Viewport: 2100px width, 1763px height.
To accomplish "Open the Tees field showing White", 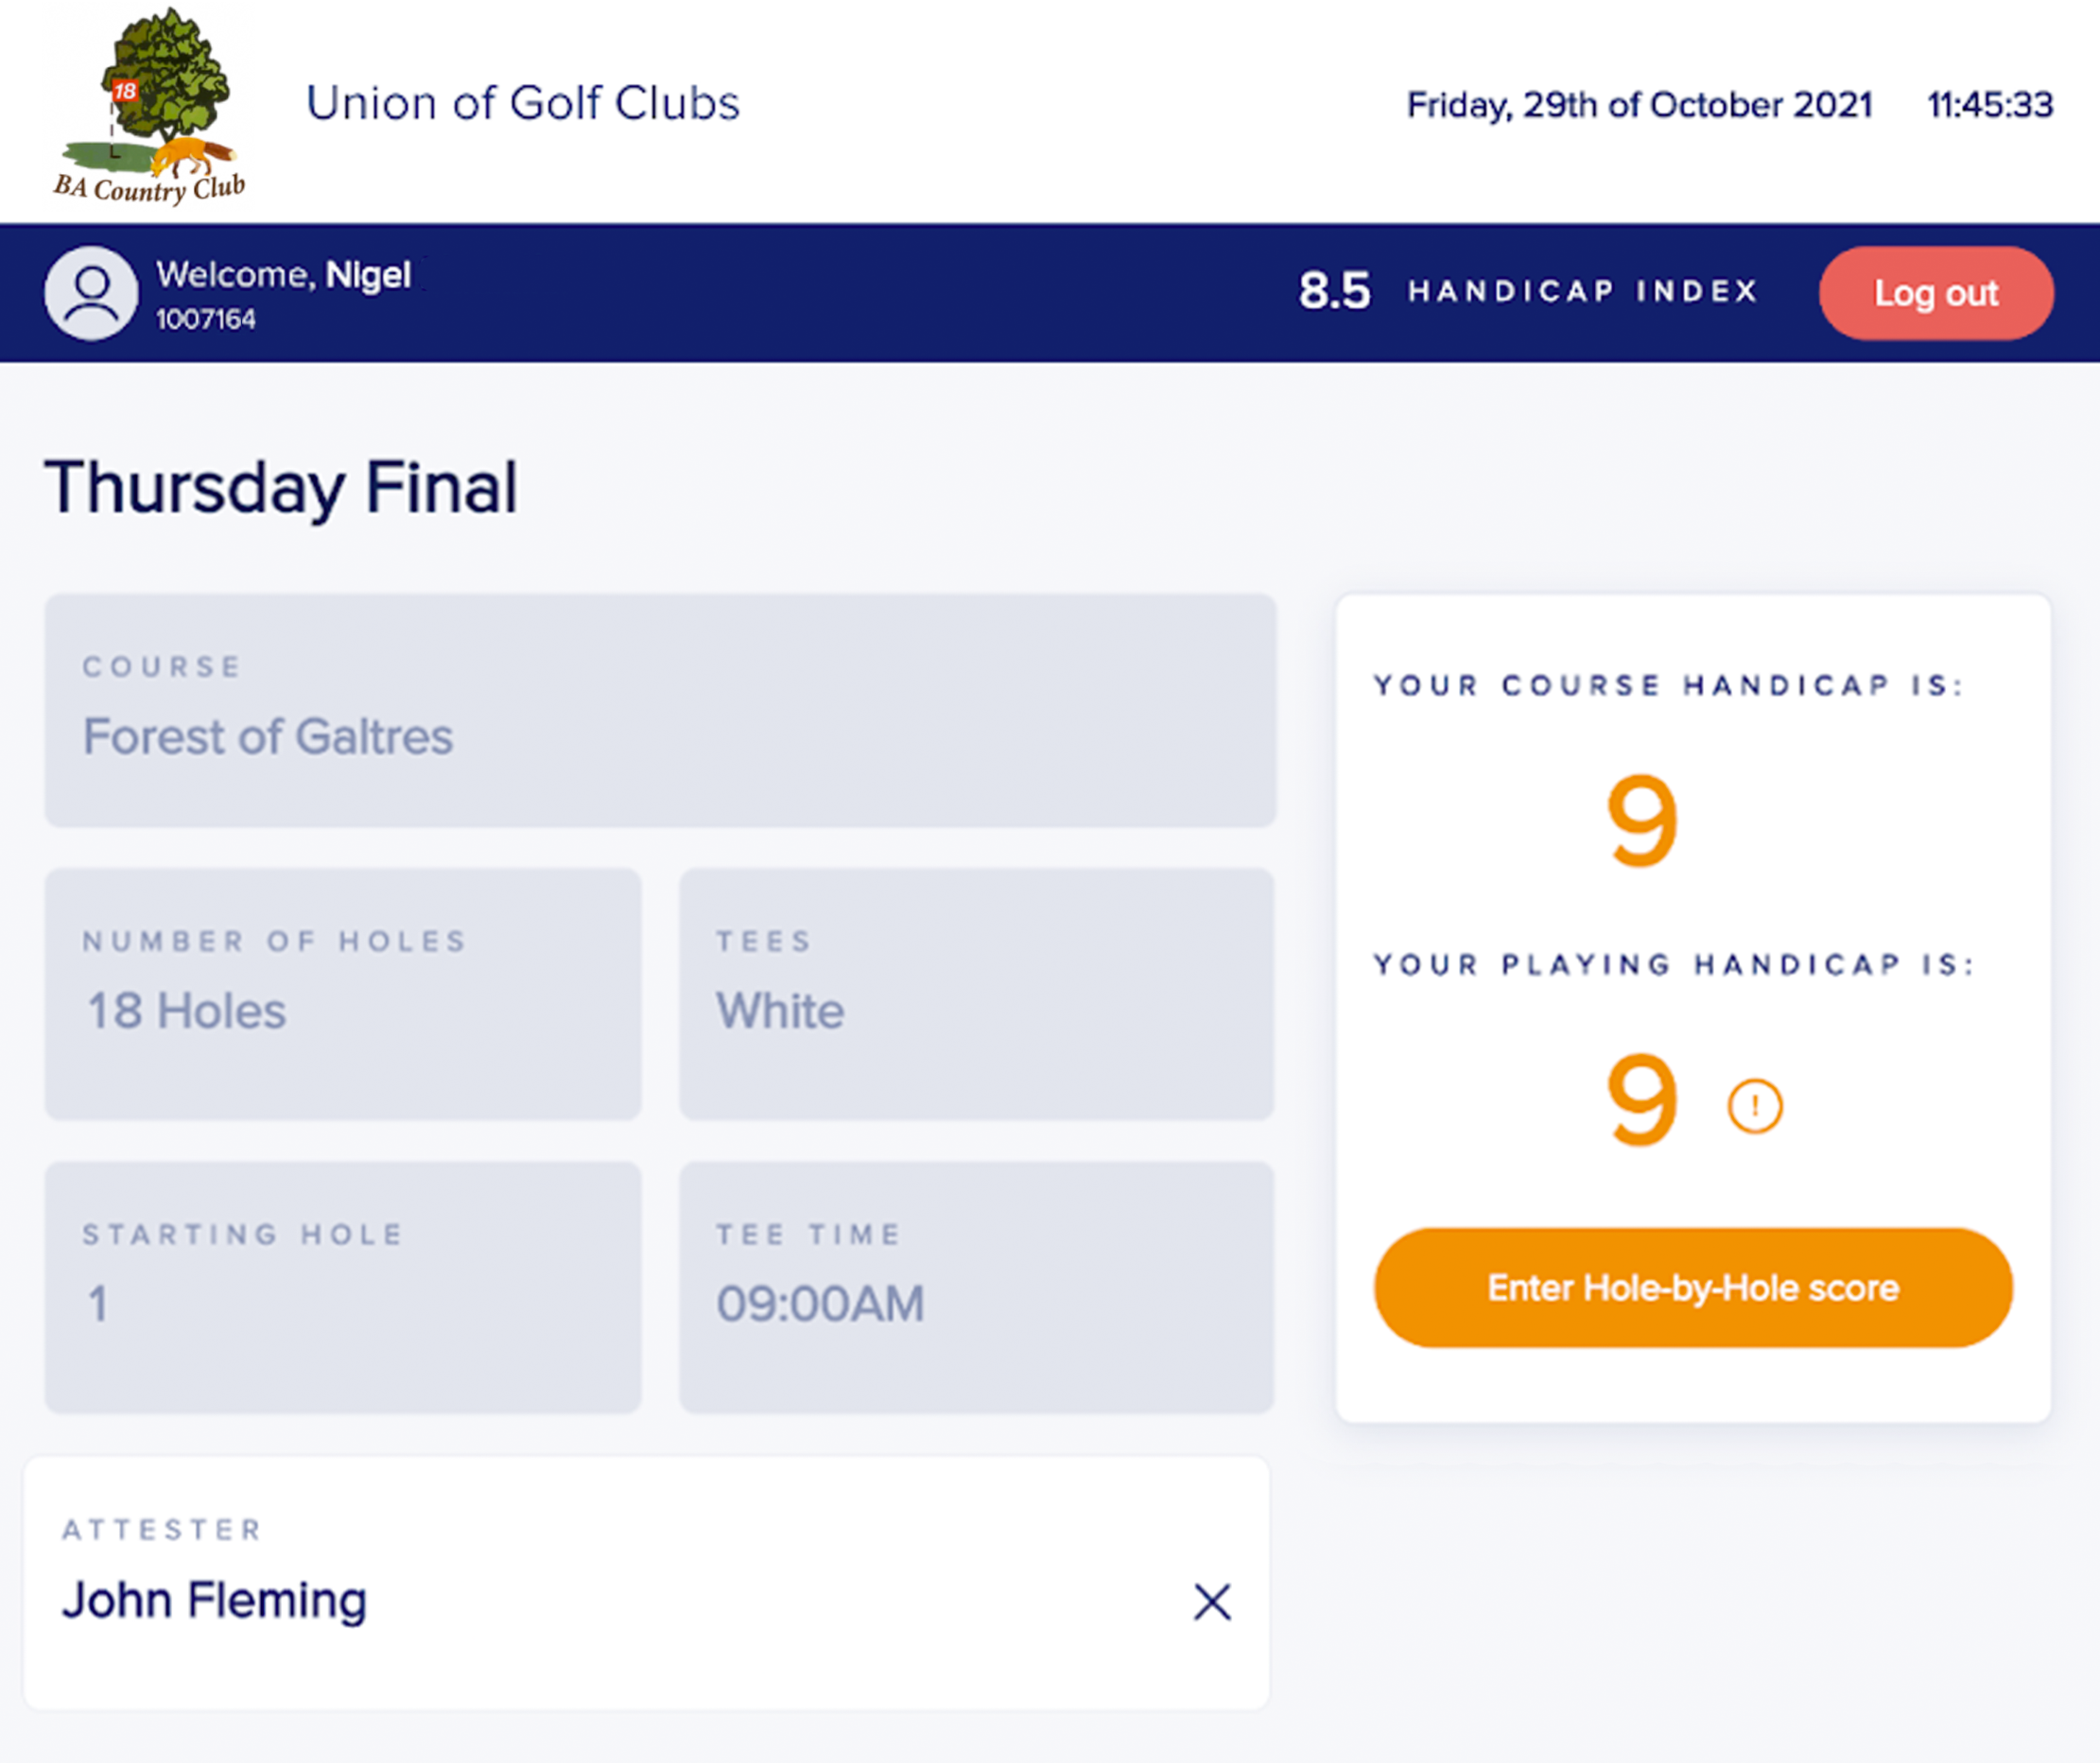I will (x=976, y=993).
